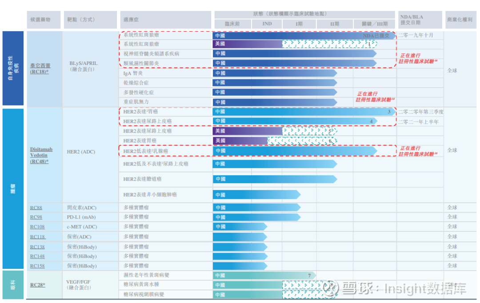The image size is (480, 303).
Task: Open the RC118 candidate link
Action: (38, 237)
